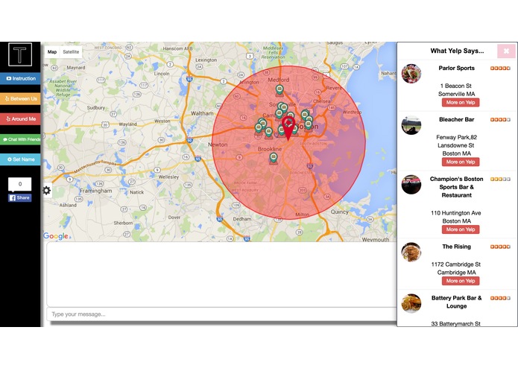Click the chat message history area
The height and width of the screenshot is (368, 518).
click(x=221, y=275)
